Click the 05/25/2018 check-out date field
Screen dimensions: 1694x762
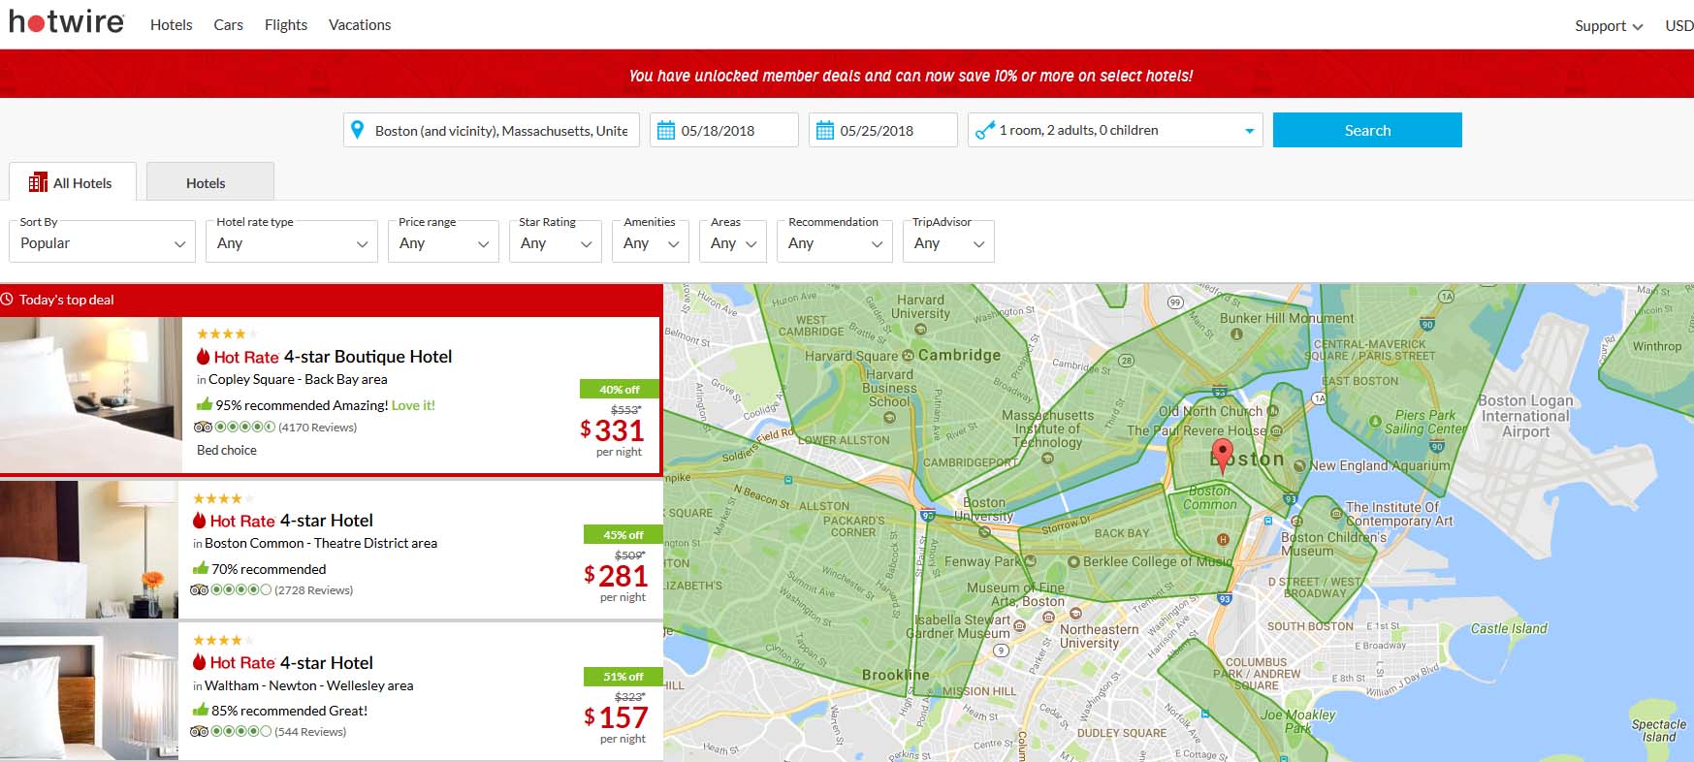(883, 130)
